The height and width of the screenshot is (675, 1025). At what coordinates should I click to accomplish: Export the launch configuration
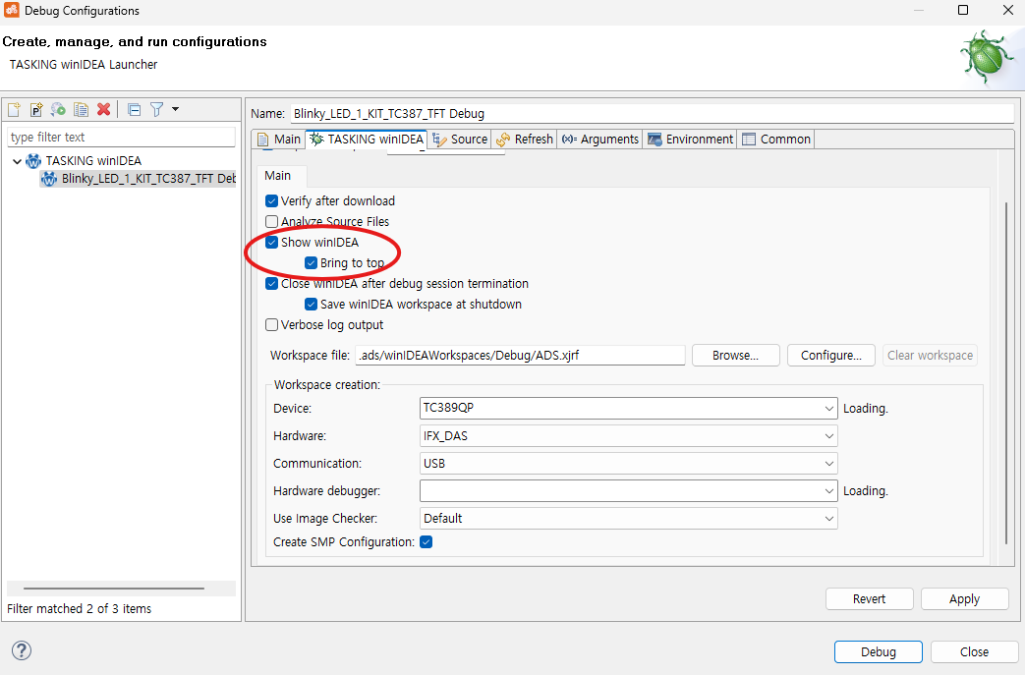click(x=58, y=109)
